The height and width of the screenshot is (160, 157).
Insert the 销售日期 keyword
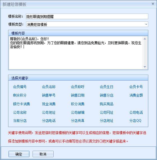(x=78, y=95)
